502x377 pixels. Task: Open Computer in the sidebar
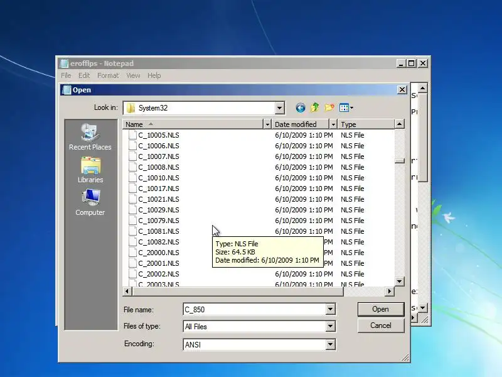click(90, 202)
